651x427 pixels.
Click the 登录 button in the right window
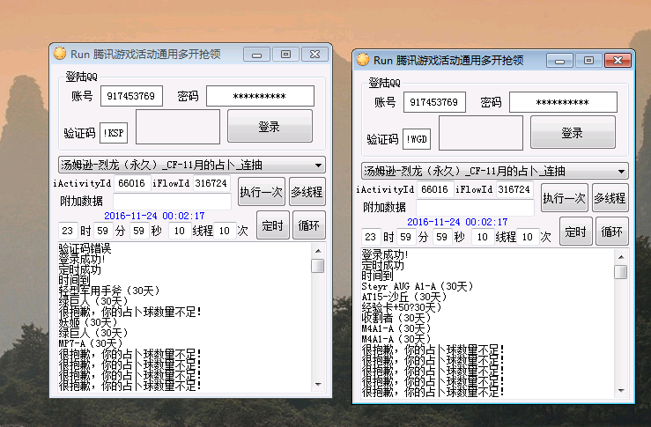pos(573,133)
